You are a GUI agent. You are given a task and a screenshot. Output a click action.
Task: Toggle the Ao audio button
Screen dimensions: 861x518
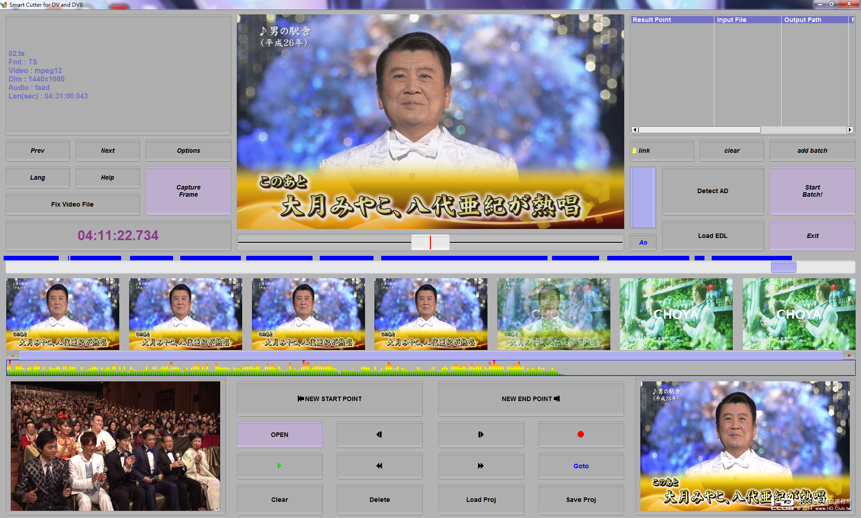[x=643, y=242]
